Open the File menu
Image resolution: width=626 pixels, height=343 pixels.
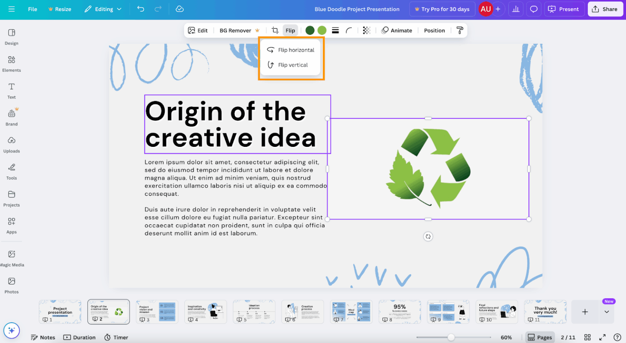click(32, 9)
